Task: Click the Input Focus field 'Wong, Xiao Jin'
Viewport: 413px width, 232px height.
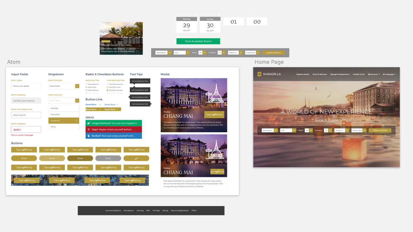Action: pos(26,115)
